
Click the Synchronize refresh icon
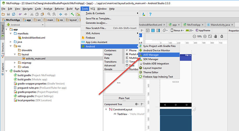(x=14, y=14)
